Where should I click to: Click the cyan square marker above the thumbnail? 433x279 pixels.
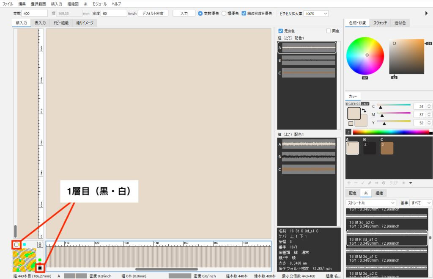click(x=25, y=245)
